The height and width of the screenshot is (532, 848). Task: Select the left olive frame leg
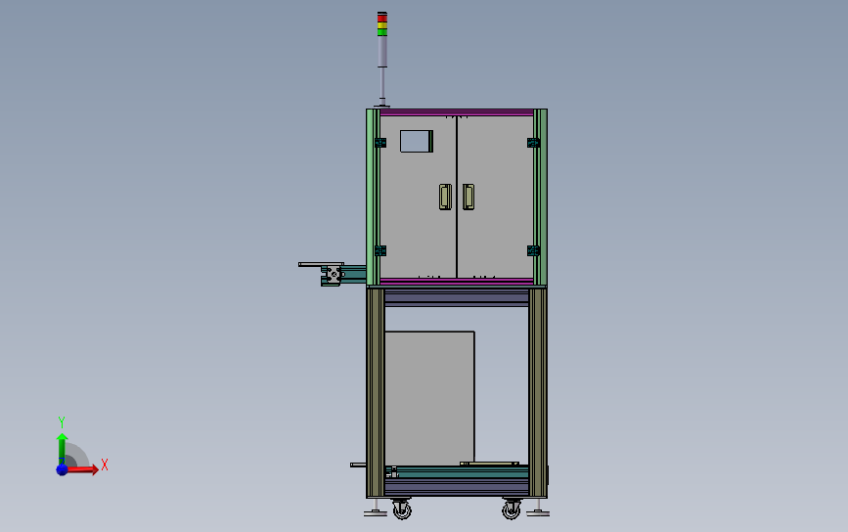[x=376, y=393]
